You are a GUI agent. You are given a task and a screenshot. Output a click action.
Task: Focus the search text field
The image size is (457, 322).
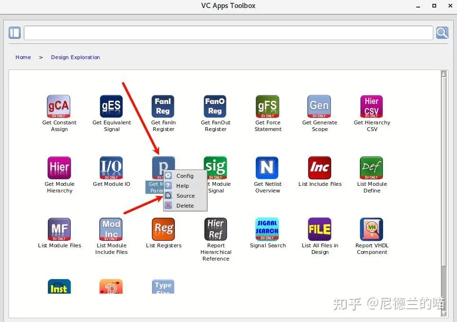click(x=228, y=33)
